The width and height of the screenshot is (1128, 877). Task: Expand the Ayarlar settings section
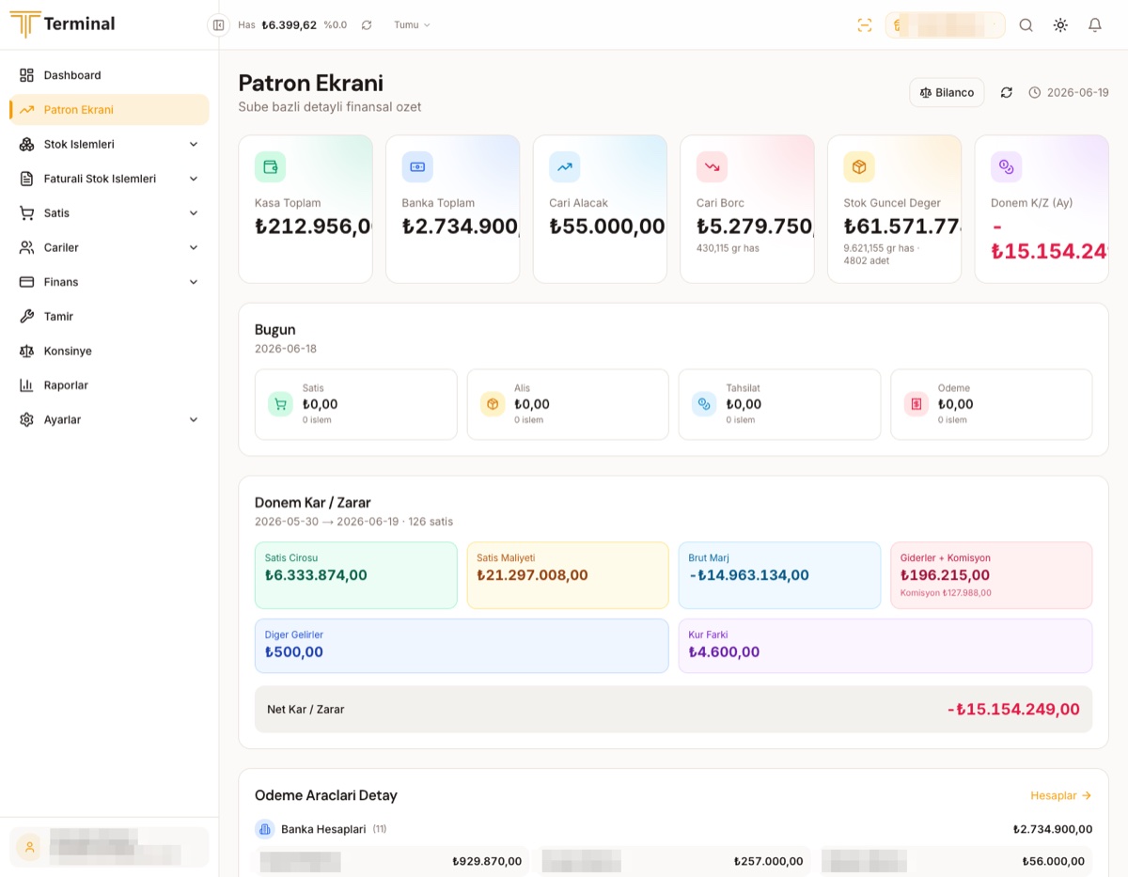click(109, 419)
